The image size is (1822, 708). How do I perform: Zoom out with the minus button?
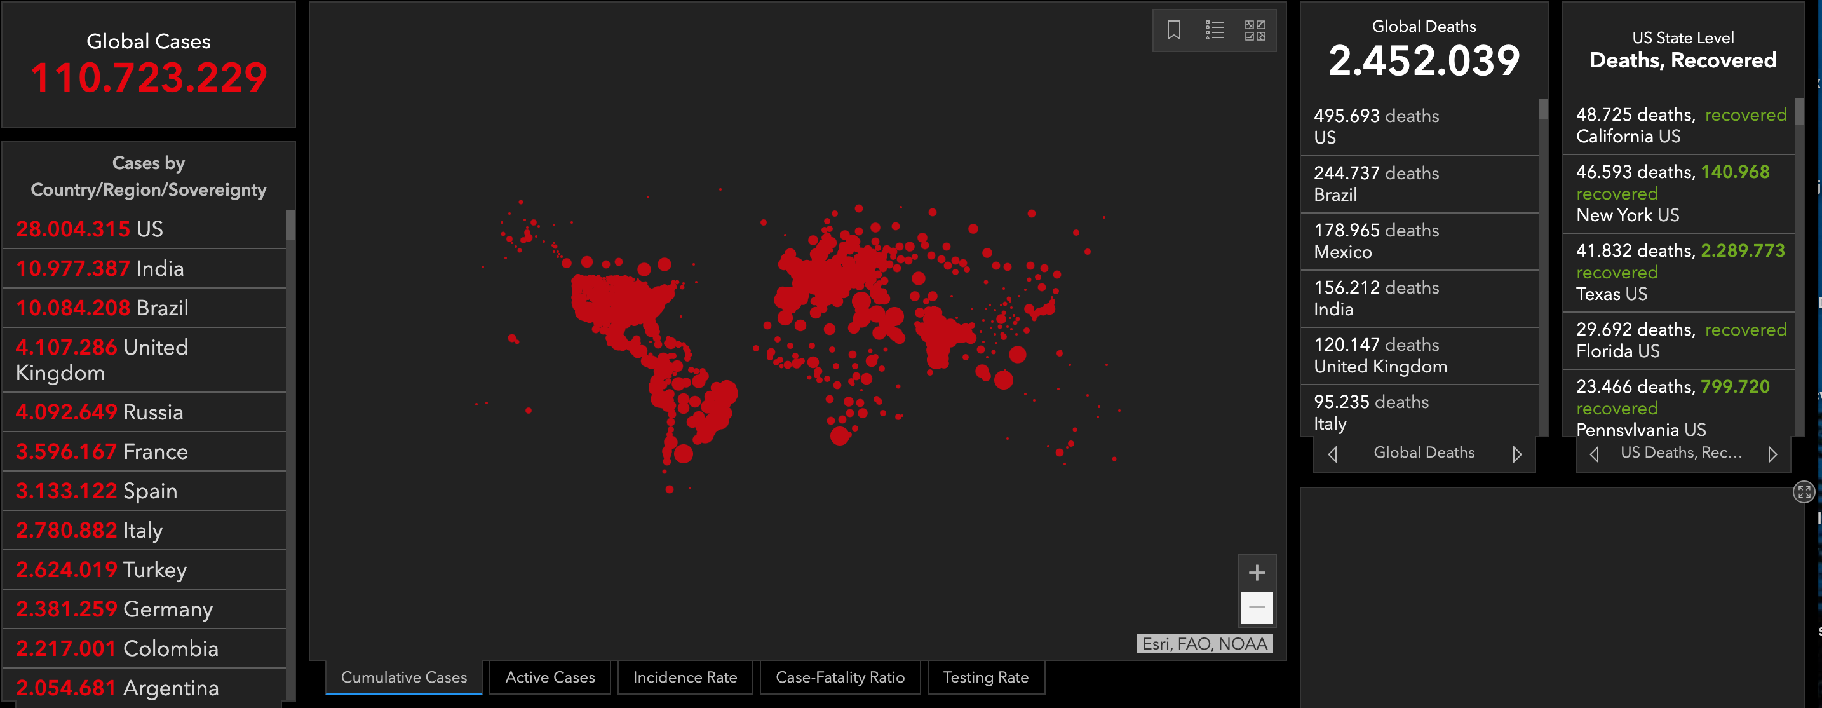point(1256,608)
